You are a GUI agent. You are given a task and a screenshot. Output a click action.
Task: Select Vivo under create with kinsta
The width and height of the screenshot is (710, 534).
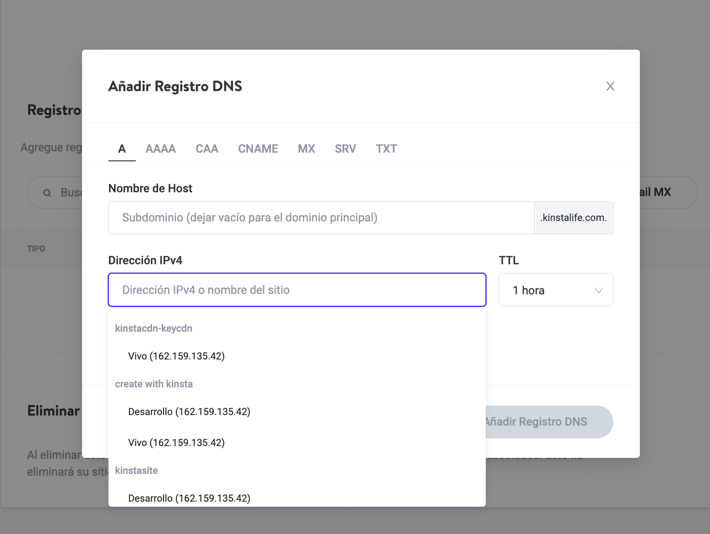[176, 442]
